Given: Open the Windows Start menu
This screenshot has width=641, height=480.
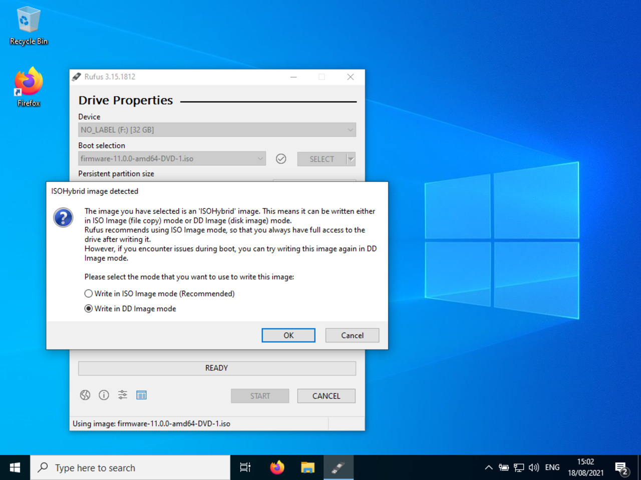Looking at the screenshot, I should 15,467.
